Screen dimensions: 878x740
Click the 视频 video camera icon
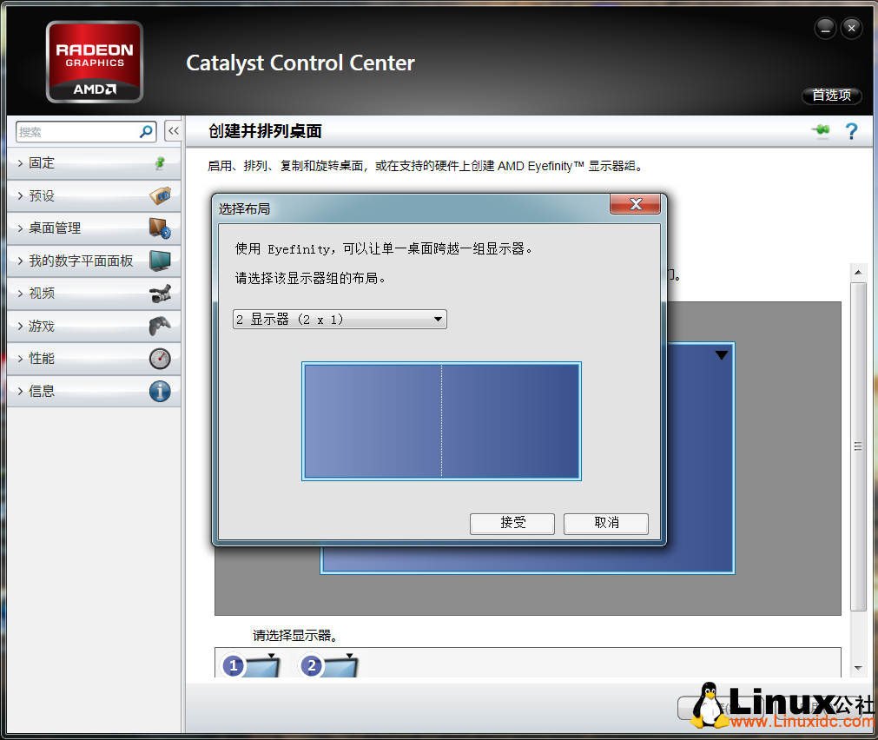[x=160, y=294]
